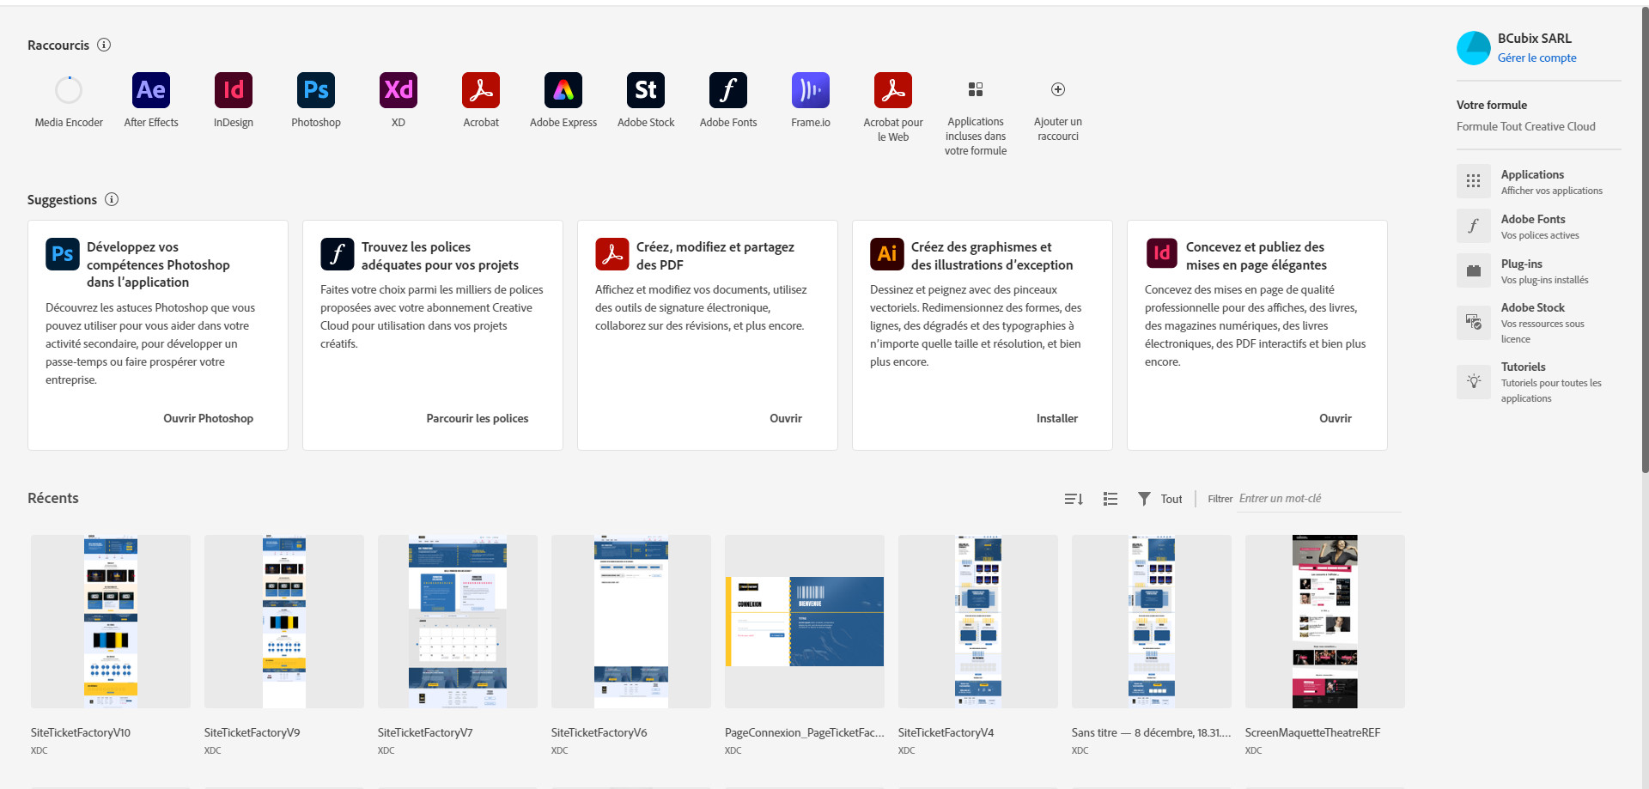Image resolution: width=1649 pixels, height=789 pixels.
Task: Launch After Effects from shortcuts
Action: pyautogui.click(x=151, y=90)
